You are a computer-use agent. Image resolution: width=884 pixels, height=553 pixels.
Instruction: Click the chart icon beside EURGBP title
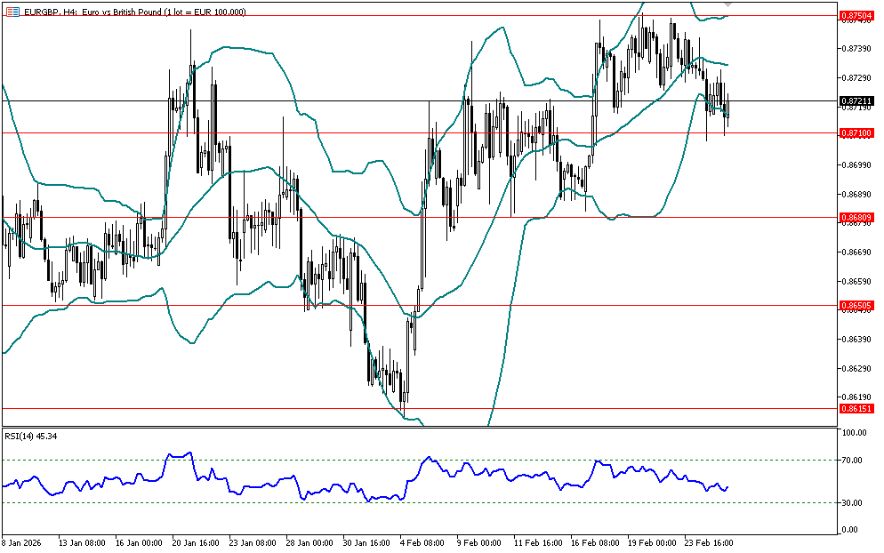point(12,12)
